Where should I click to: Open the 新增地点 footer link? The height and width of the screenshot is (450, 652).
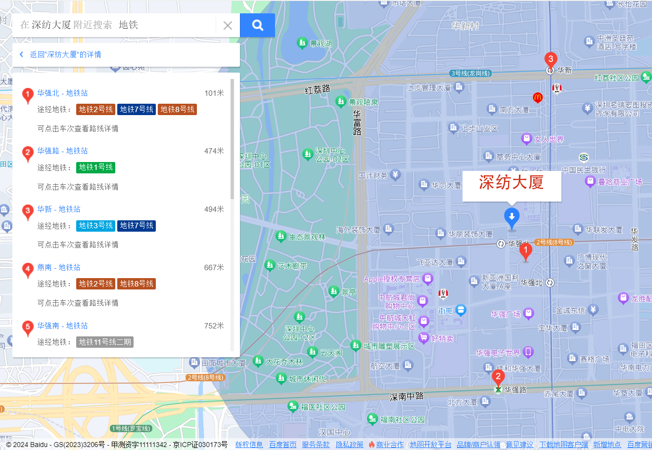pyautogui.click(x=607, y=445)
